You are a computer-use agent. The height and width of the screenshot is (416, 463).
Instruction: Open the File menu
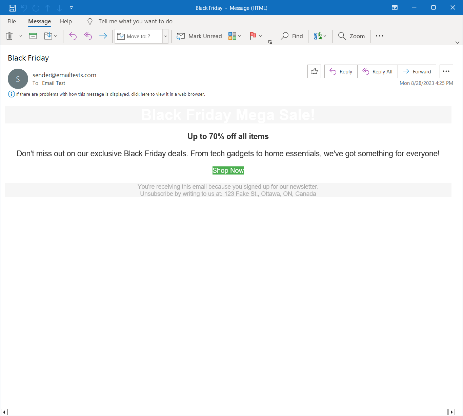tap(12, 21)
